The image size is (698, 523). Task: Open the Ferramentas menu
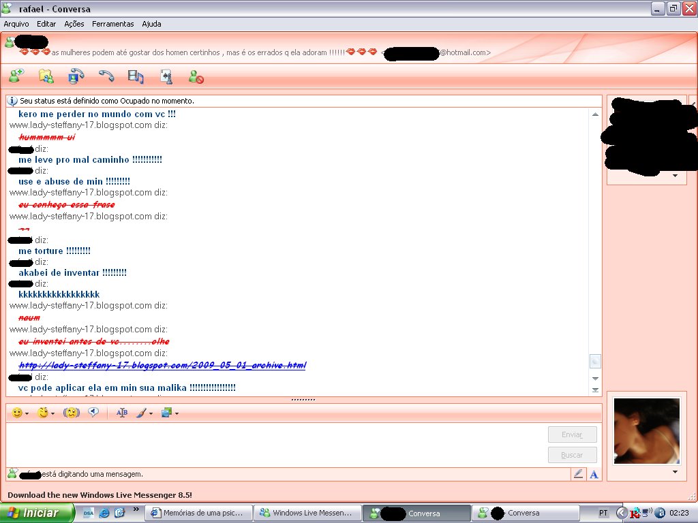click(x=113, y=24)
